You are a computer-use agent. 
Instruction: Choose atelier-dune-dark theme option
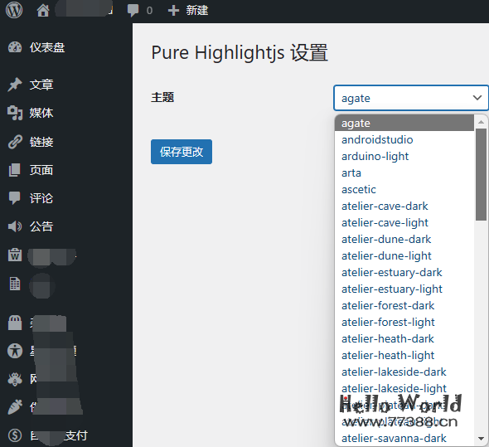coord(404,239)
